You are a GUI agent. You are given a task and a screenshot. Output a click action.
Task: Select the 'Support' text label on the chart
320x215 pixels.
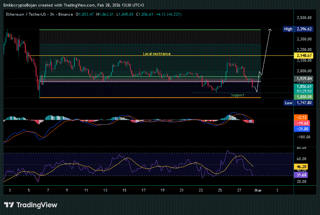(237, 95)
